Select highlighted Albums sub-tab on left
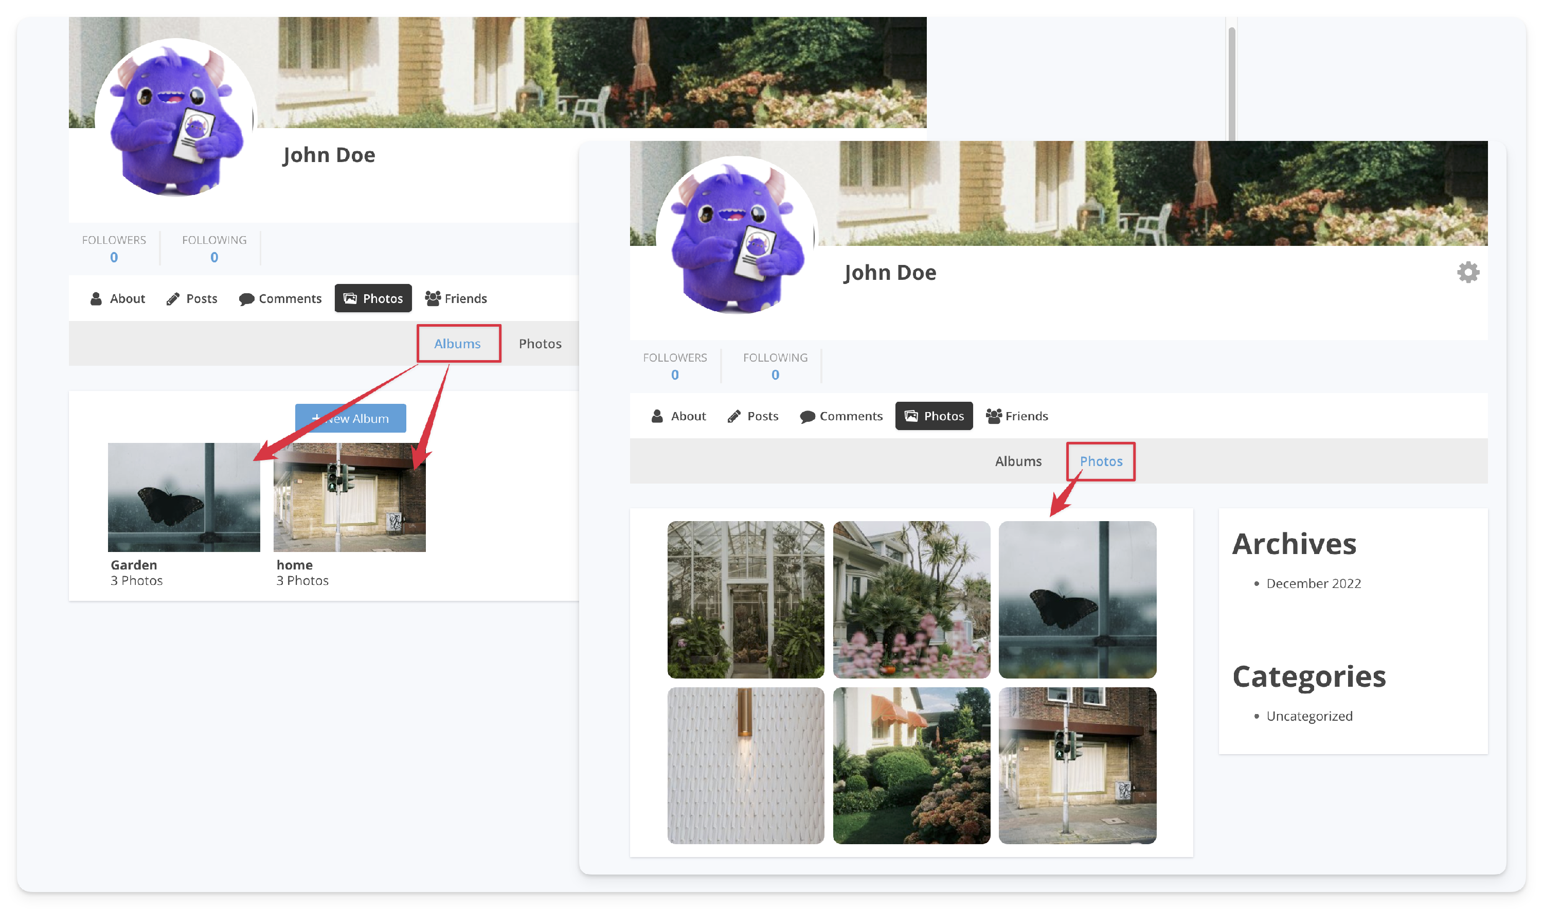 [x=457, y=344]
